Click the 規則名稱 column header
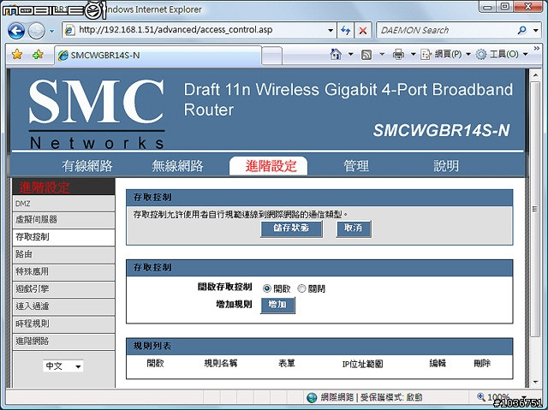This screenshot has height=410, width=548. click(x=221, y=364)
